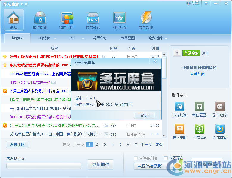The height and width of the screenshot is (178, 232).
Task: Click the 标题 column header
Action: coord(55,48)
